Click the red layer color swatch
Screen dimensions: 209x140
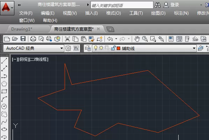[118, 48]
